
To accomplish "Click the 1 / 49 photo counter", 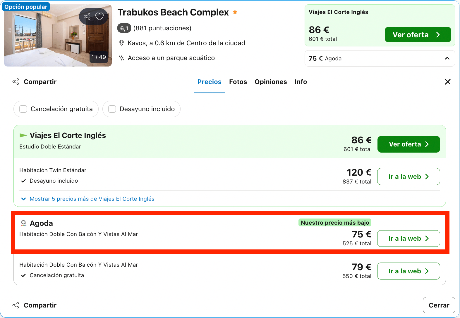I will point(99,57).
